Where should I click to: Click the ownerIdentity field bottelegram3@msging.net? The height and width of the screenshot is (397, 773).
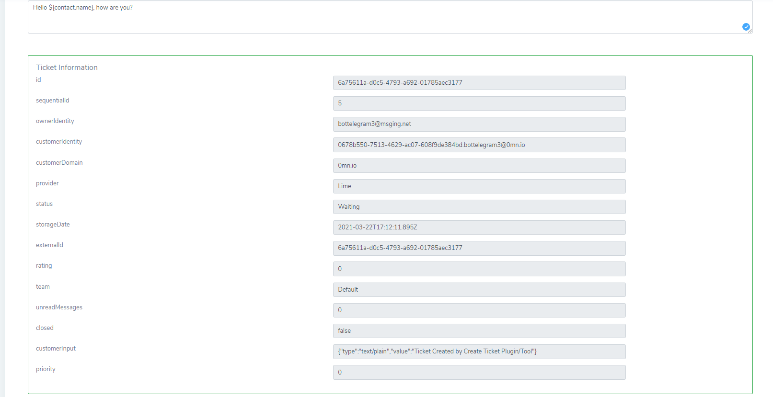point(479,124)
